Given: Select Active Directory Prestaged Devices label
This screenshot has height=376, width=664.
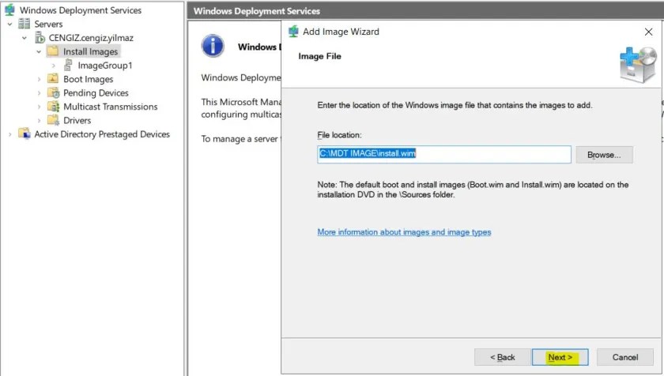Looking at the screenshot, I should 102,134.
